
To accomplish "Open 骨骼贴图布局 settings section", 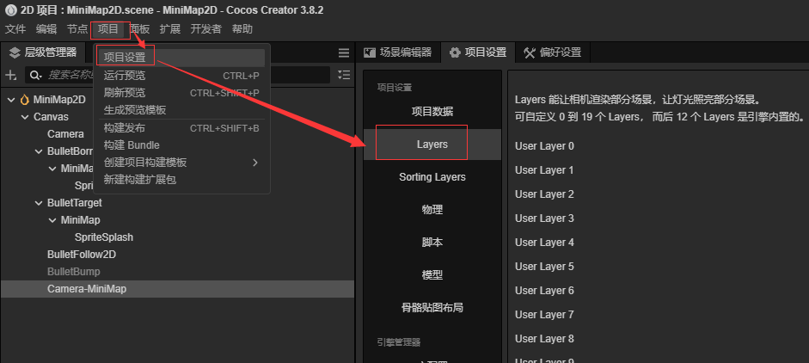I will tap(432, 308).
